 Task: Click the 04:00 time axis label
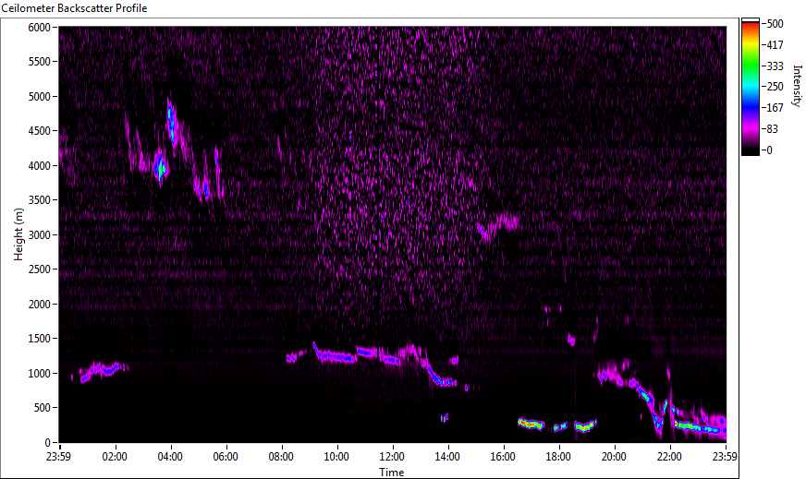[170, 457]
